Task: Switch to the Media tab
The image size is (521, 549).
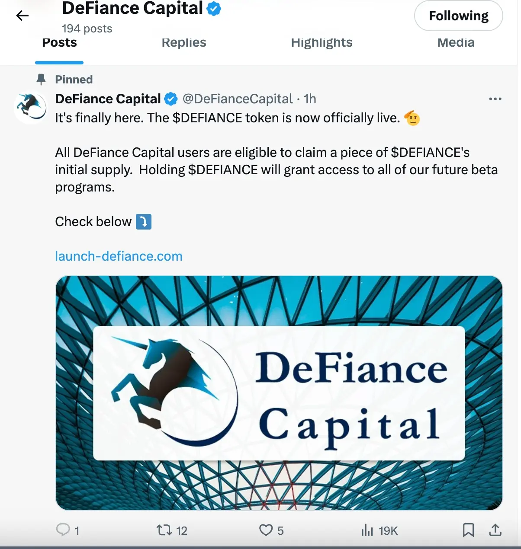Action: [456, 42]
